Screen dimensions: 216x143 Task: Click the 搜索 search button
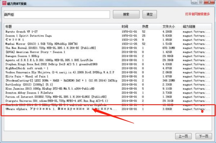[x=126, y=14]
